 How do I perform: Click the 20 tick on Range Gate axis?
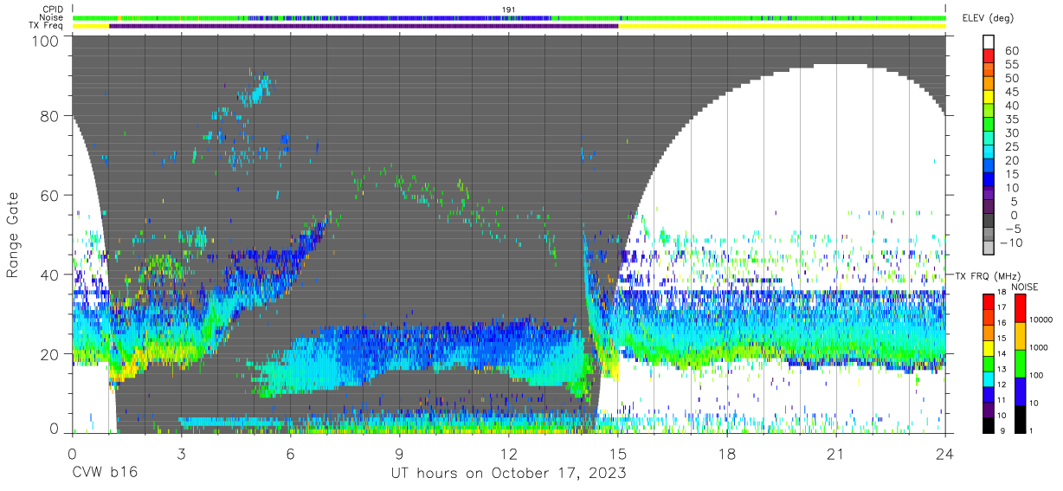click(x=49, y=354)
